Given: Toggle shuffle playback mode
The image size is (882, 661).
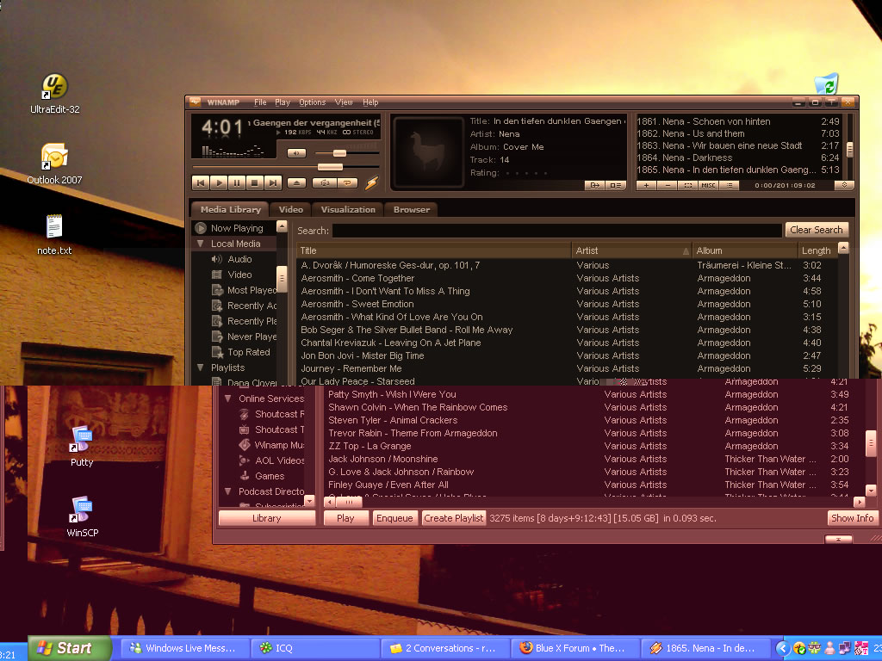Looking at the screenshot, I should [x=324, y=182].
